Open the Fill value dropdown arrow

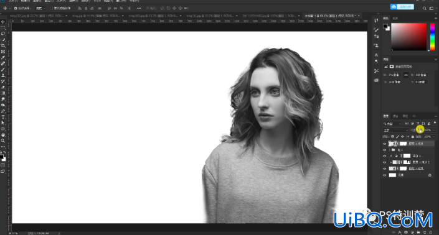[434, 137]
